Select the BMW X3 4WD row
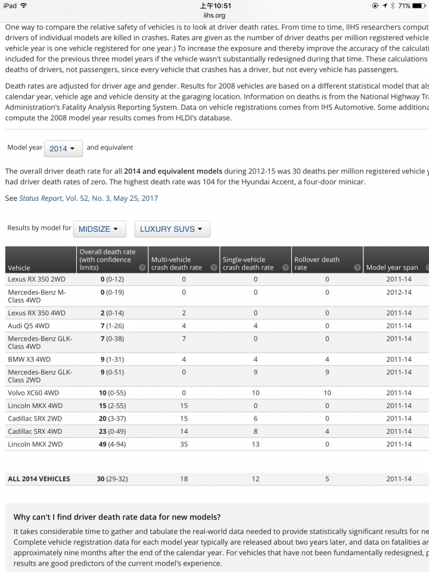This screenshot has width=429, height=572. point(217,359)
